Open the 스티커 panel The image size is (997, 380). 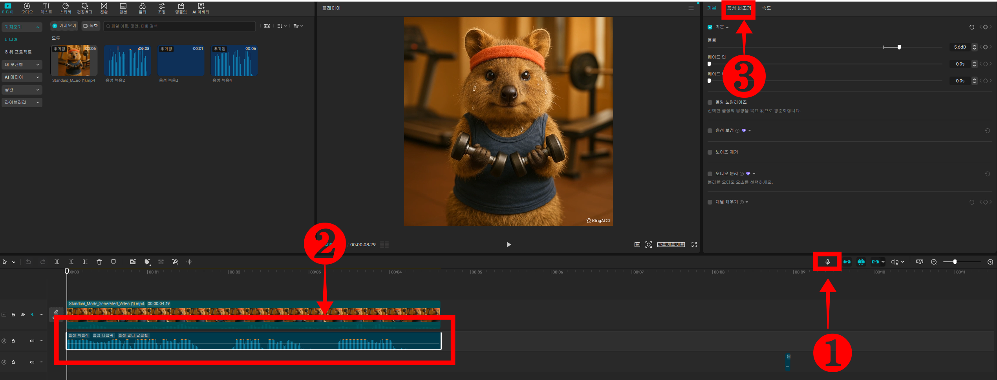coord(66,8)
